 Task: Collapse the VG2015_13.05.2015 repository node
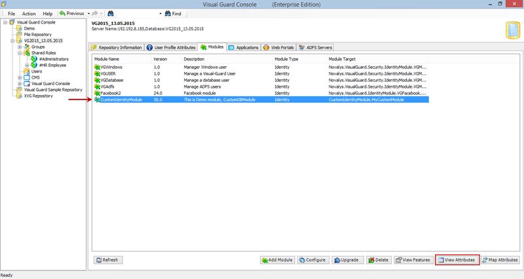12,41
